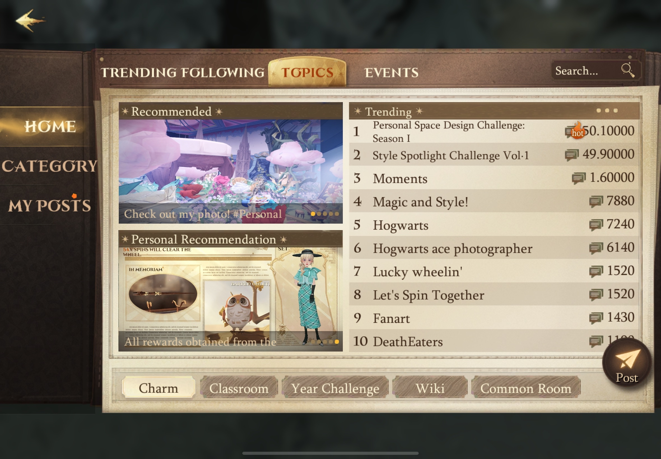Click comment bubble icon beside Hogwarts 7240
Viewport: 661px width, 459px height.
596,225
